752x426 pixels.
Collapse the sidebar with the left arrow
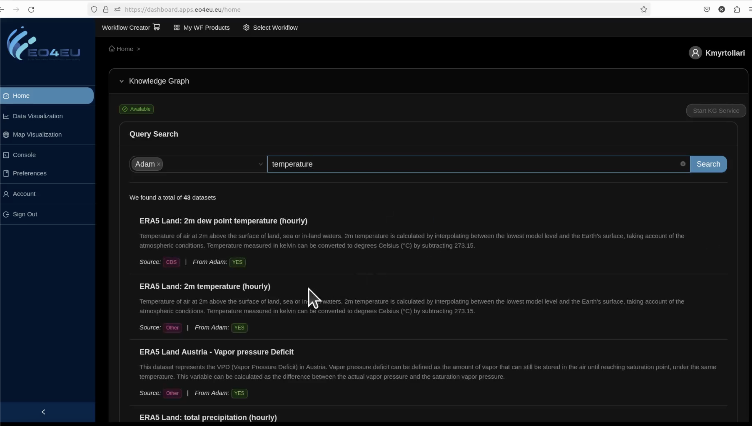(44, 412)
